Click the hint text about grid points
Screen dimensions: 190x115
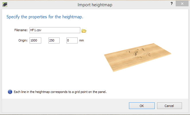(60, 92)
